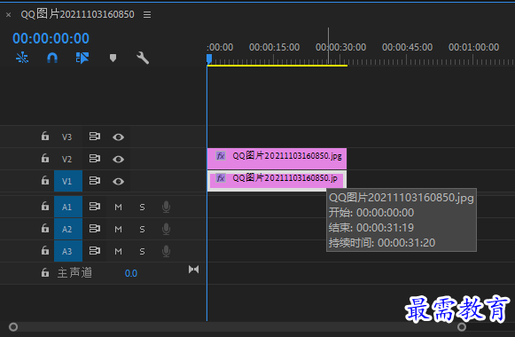The image size is (515, 337).
Task: Toggle sync lock for A3
Action: (95, 251)
